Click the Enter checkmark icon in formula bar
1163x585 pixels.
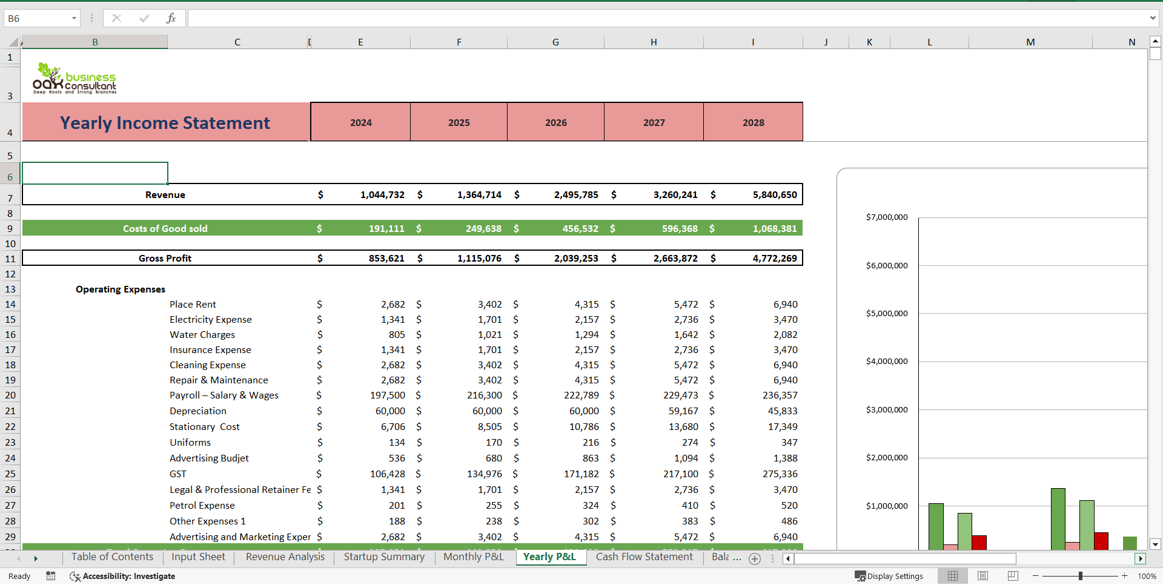click(144, 18)
